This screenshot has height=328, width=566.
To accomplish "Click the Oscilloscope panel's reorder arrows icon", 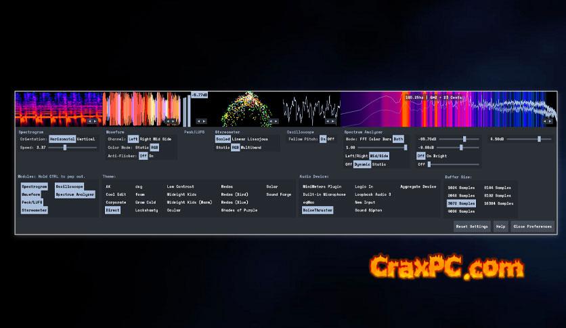I will [330, 121].
